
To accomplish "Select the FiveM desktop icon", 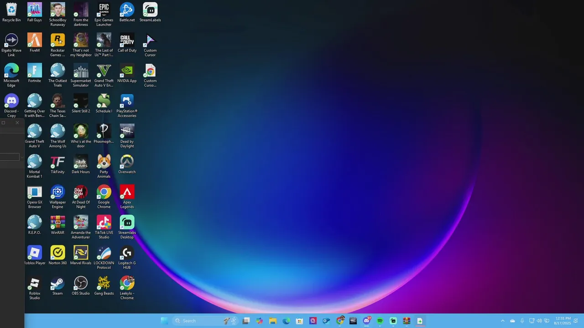I will [x=35, y=43].
